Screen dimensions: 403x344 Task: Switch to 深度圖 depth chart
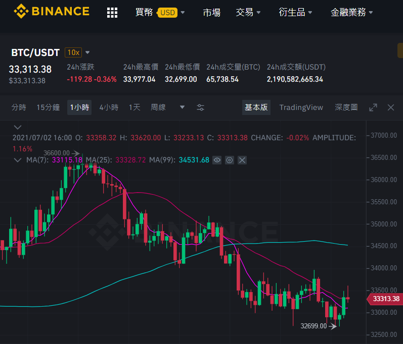click(x=346, y=107)
